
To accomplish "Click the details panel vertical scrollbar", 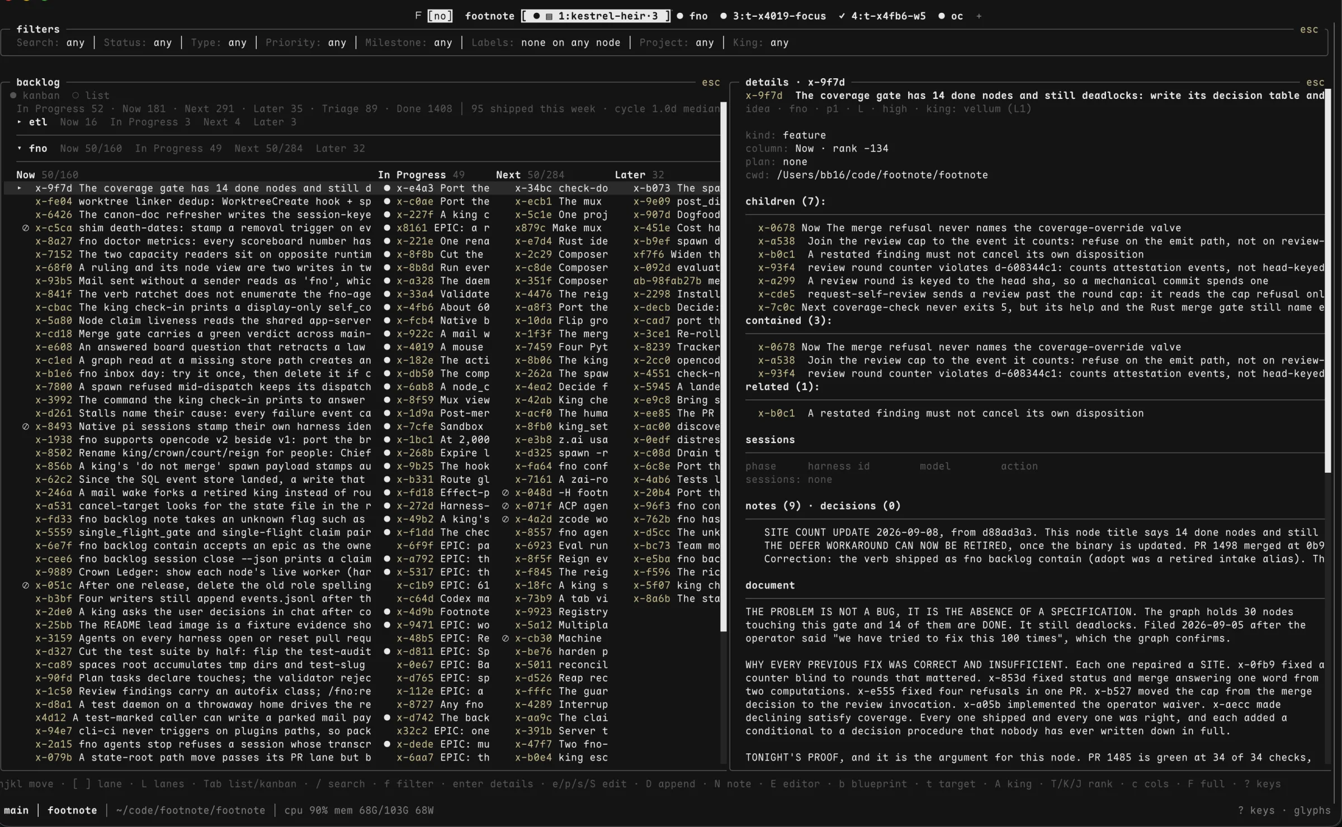I will pyautogui.click(x=1328, y=281).
